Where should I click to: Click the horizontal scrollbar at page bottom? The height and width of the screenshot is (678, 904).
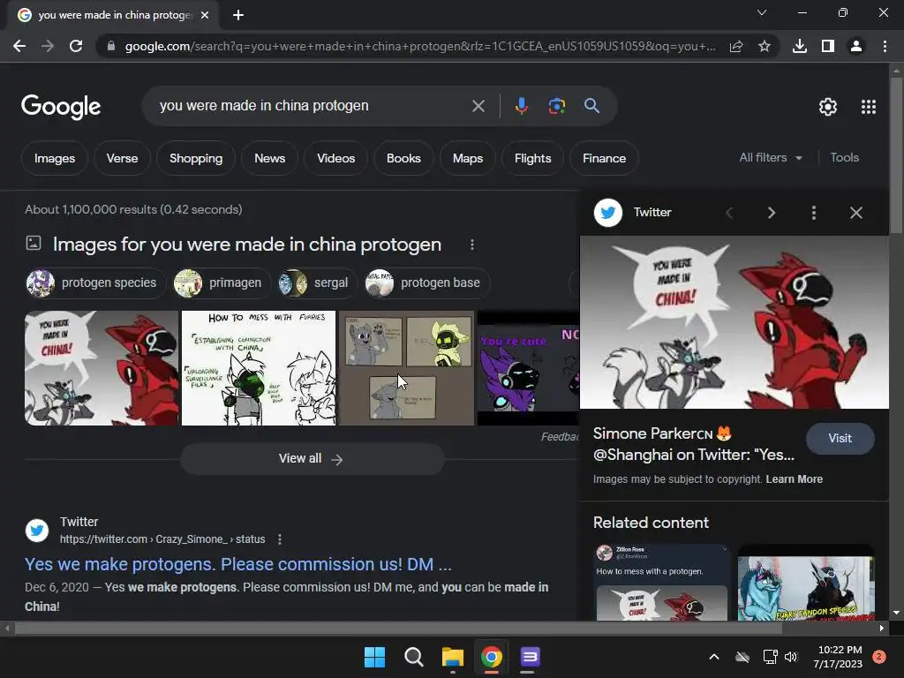coord(398,629)
